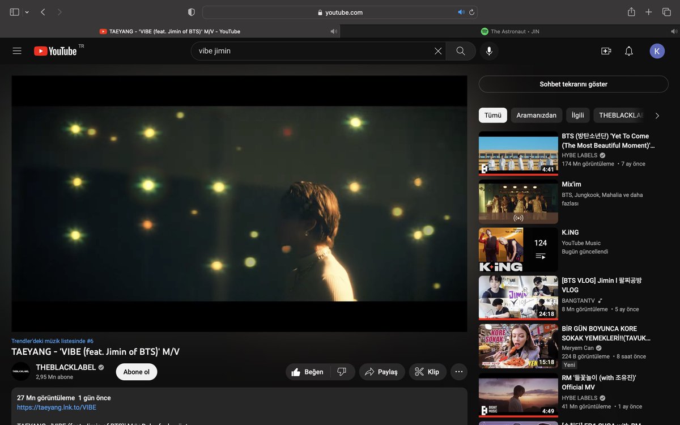This screenshot has height=425, width=680.
Task: Open the K.iNG playlist thumbnail
Action: pyautogui.click(x=518, y=250)
